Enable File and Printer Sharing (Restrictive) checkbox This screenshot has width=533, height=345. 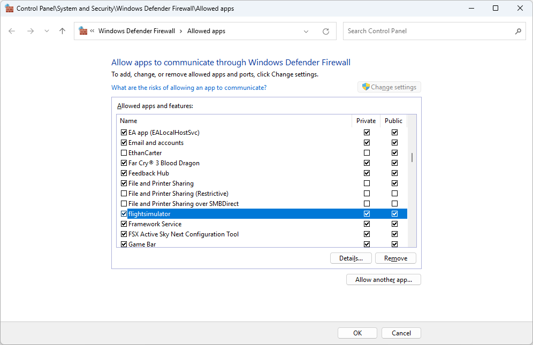(124, 194)
